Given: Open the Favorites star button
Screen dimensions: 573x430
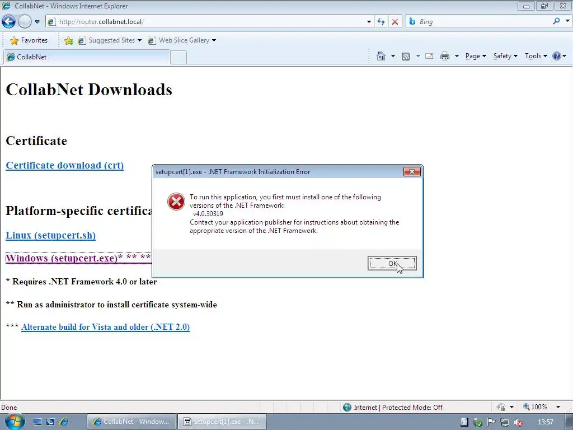Looking at the screenshot, I should (29, 40).
